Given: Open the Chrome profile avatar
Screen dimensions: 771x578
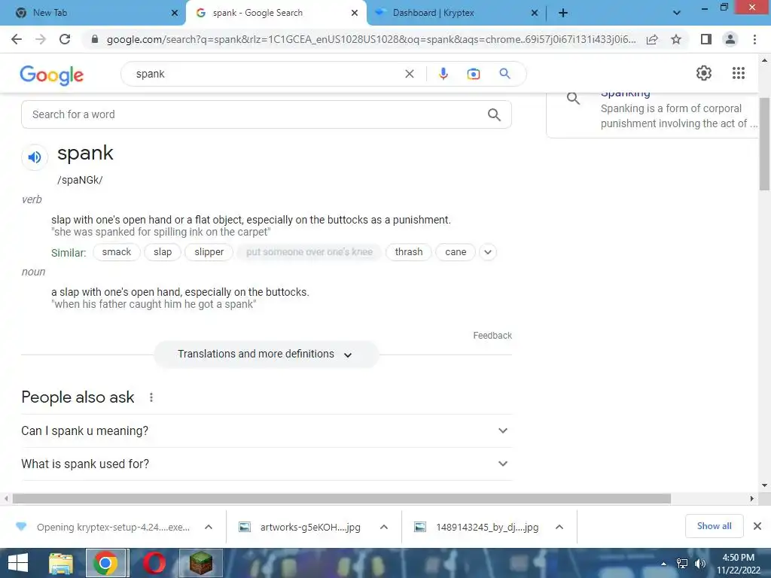Looking at the screenshot, I should pos(730,39).
